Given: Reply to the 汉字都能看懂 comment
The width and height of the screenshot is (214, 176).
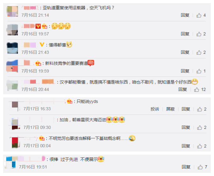Looking at the screenshot, I should coord(183,90).
